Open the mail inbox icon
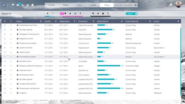Viewport: 185px width, 104px height. pyautogui.click(x=18, y=5)
